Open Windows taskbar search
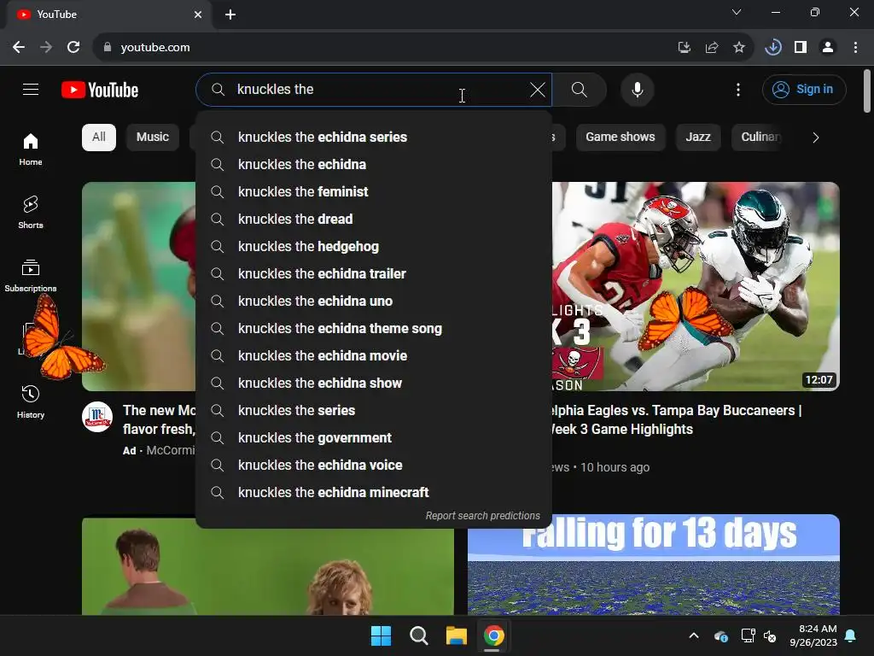The width and height of the screenshot is (874, 656). tap(418, 635)
